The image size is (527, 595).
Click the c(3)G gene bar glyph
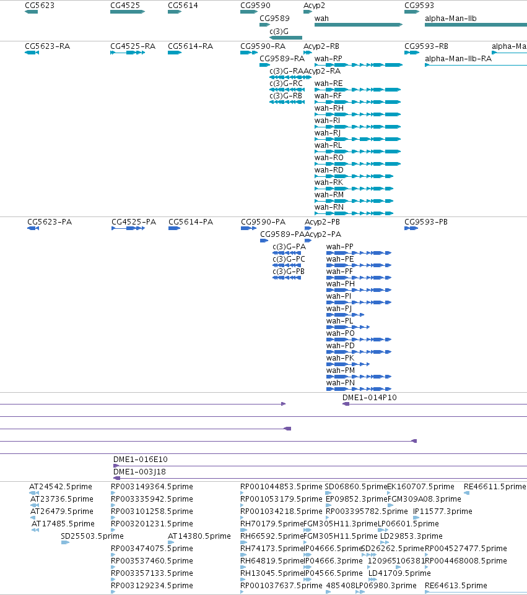tap(285, 38)
